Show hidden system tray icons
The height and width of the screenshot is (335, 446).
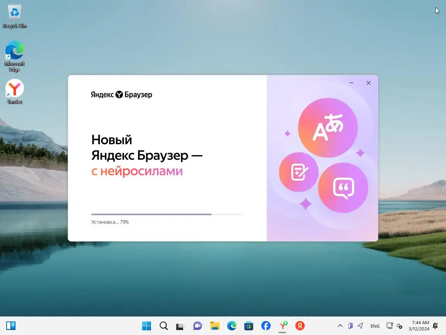tap(340, 326)
